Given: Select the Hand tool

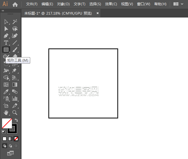Looking at the screenshot, I should point(6,113).
